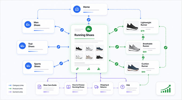182x100 pixels.
Task: Click the Sports Shoes sneaker icon
Action: tap(28, 66)
